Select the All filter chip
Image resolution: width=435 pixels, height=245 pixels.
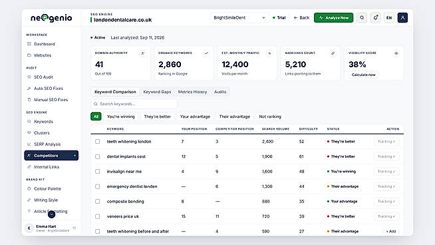tap(96, 117)
